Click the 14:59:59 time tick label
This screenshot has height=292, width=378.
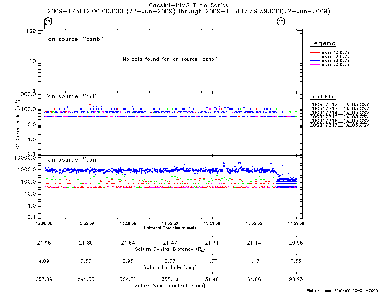tap(170, 223)
